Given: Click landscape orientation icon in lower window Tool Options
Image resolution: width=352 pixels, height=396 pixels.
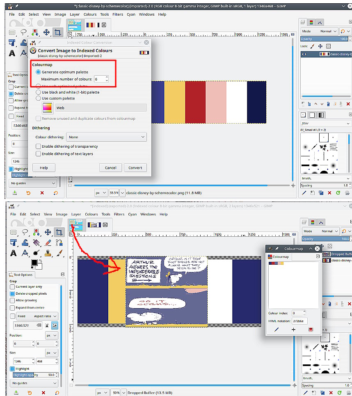Looking at the screenshot, I should tap(55, 325).
